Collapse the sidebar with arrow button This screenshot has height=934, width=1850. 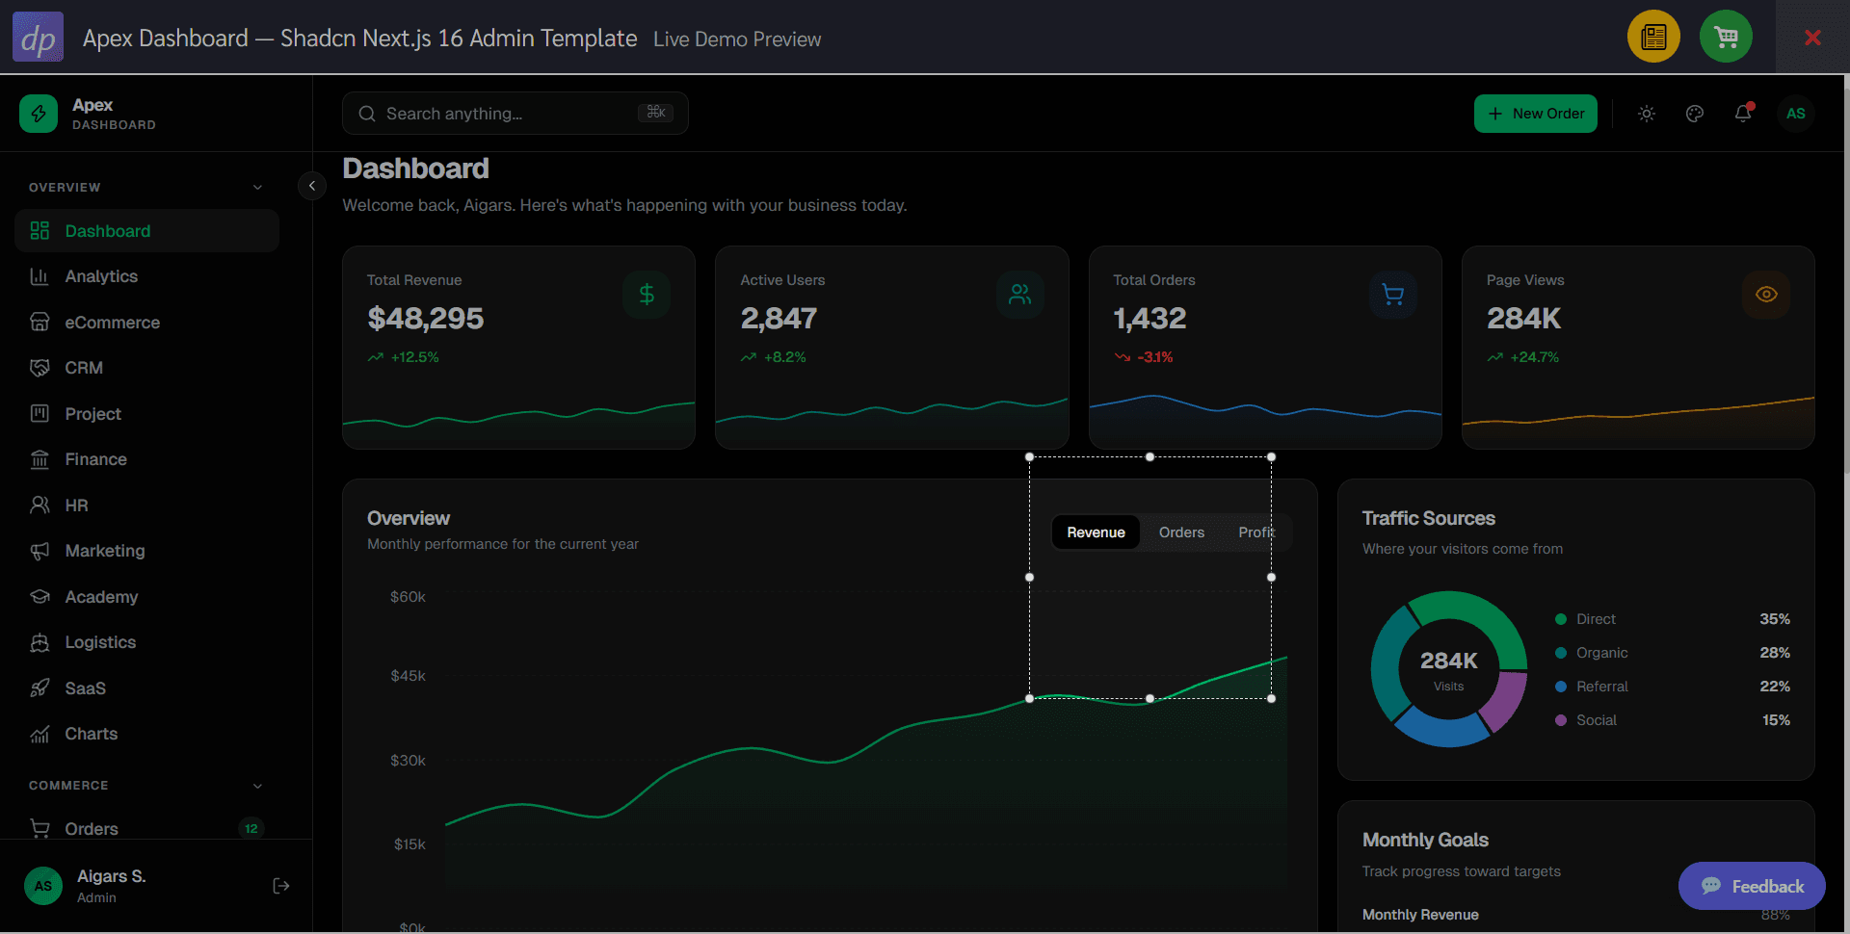click(312, 186)
